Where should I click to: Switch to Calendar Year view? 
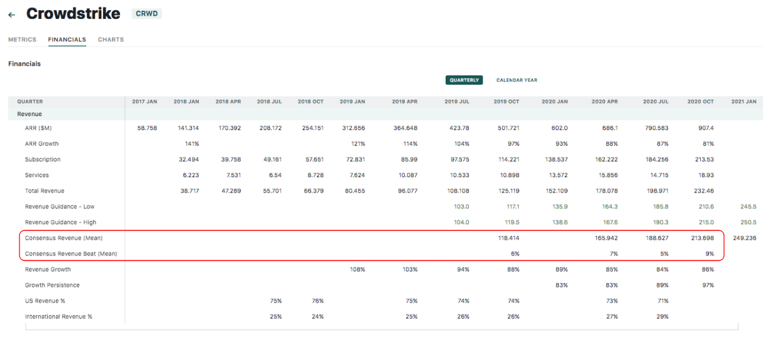517,80
